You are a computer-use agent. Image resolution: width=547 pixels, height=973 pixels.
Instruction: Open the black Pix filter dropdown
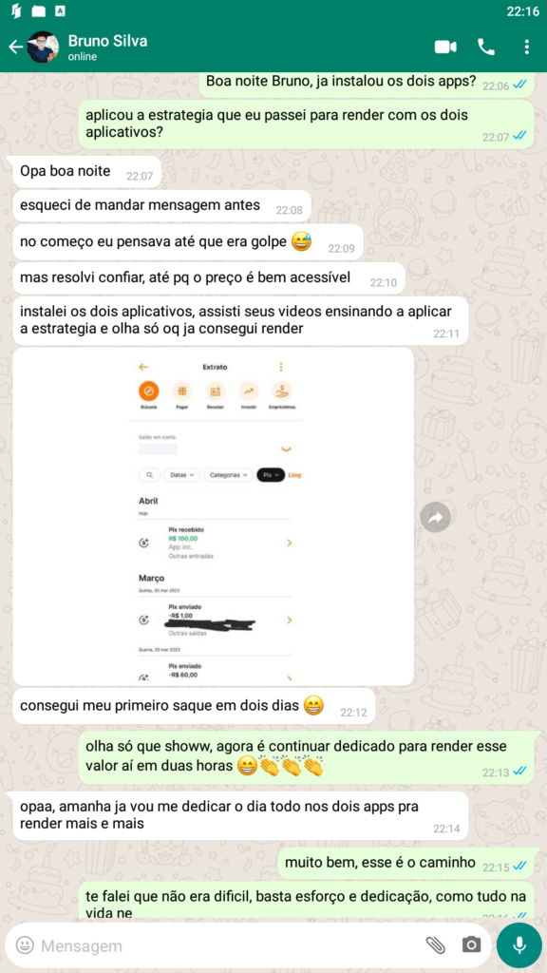tap(271, 475)
